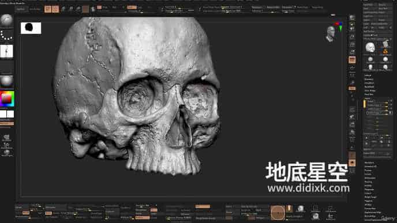The image size is (397, 223).
Task: Open the alpha selector on left shelf
Action: pyautogui.click(x=6, y=51)
